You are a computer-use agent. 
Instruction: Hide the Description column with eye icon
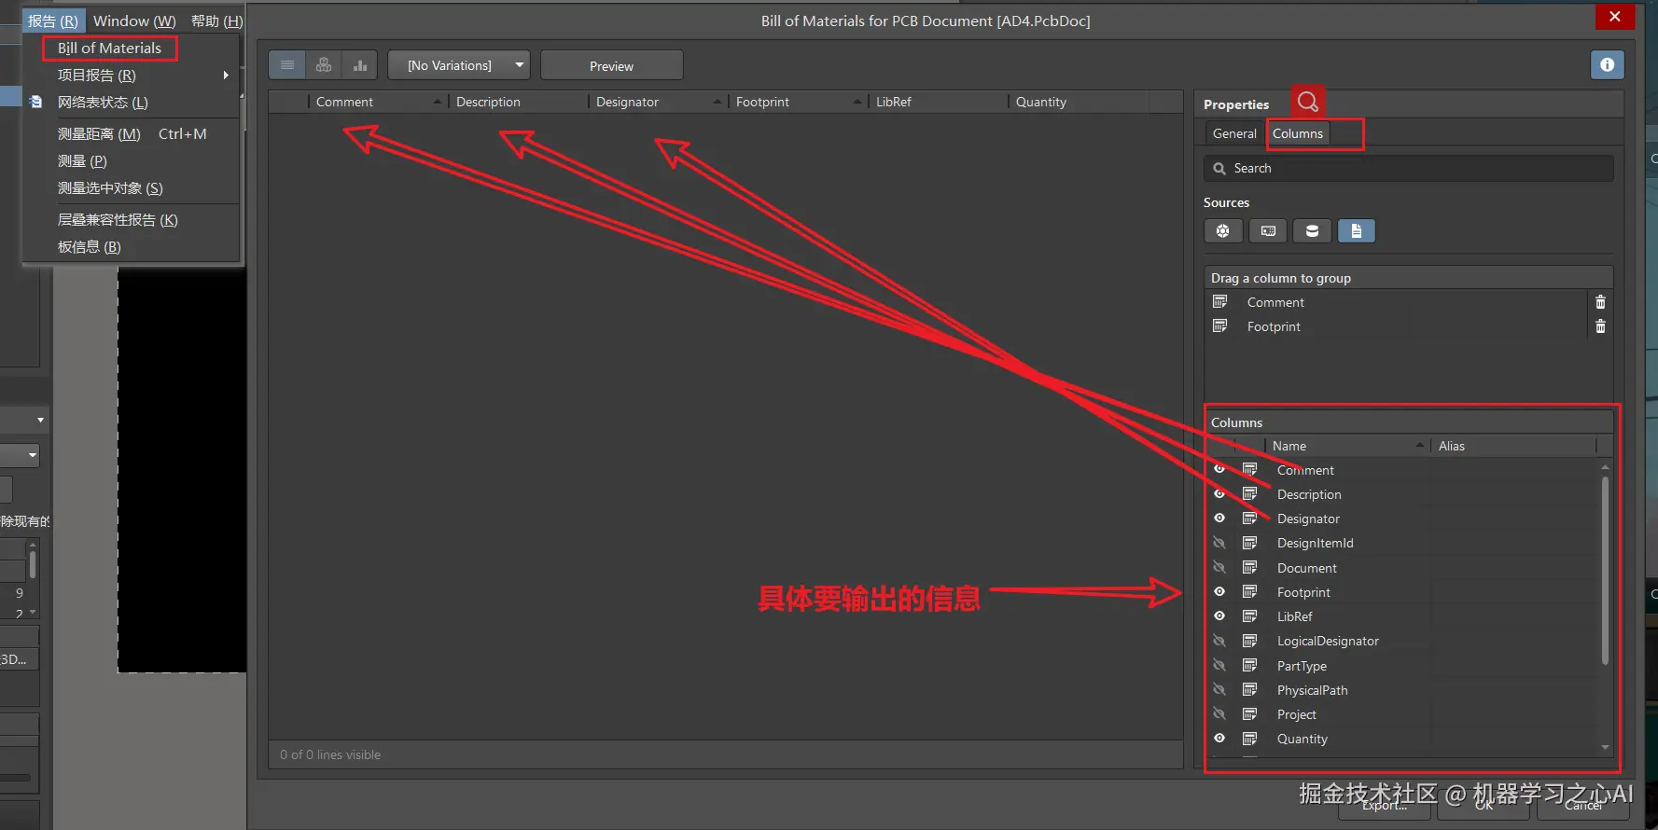click(1219, 493)
